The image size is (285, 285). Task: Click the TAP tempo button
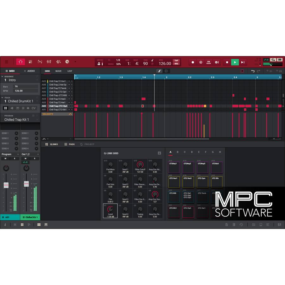(x=176, y=60)
